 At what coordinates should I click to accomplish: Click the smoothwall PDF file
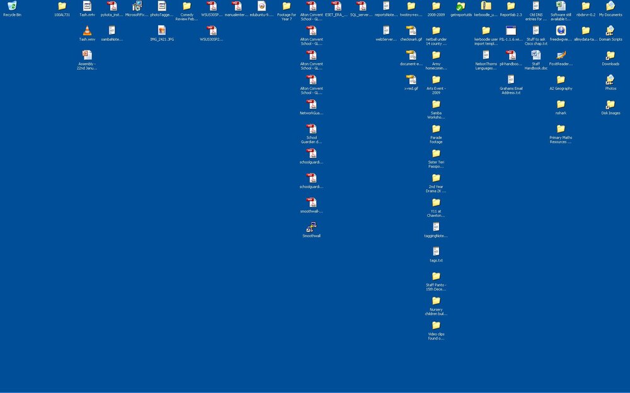pos(311,202)
